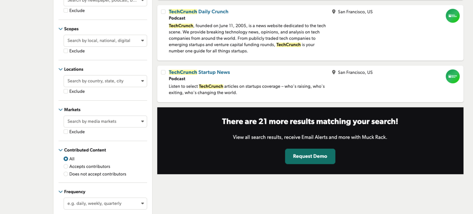The width and height of the screenshot is (473, 214).
Task: Select the All contributed content radio
Action: pos(66,159)
